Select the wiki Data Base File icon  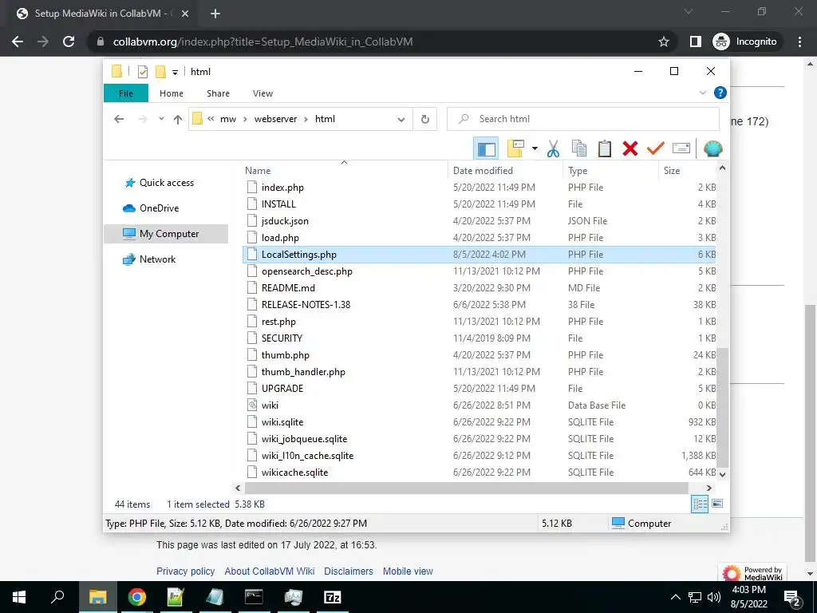tap(252, 405)
